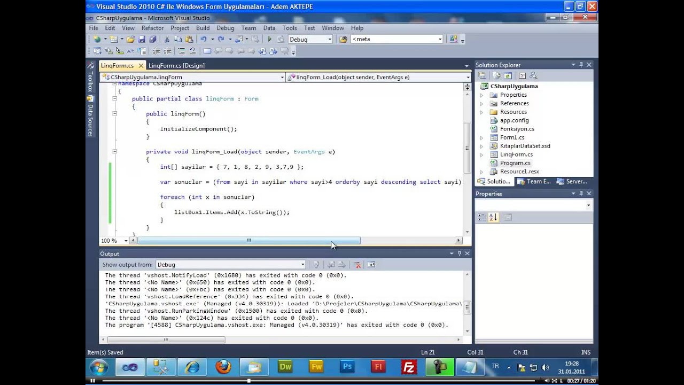
Task: Open the Refactor menu
Action: (152, 28)
